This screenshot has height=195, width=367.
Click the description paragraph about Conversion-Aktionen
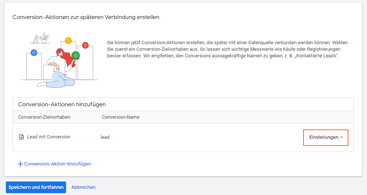pyautogui.click(x=227, y=49)
